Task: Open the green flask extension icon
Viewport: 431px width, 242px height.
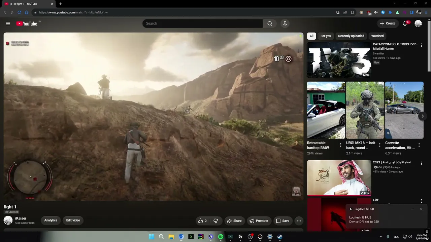Action: (x=397, y=12)
